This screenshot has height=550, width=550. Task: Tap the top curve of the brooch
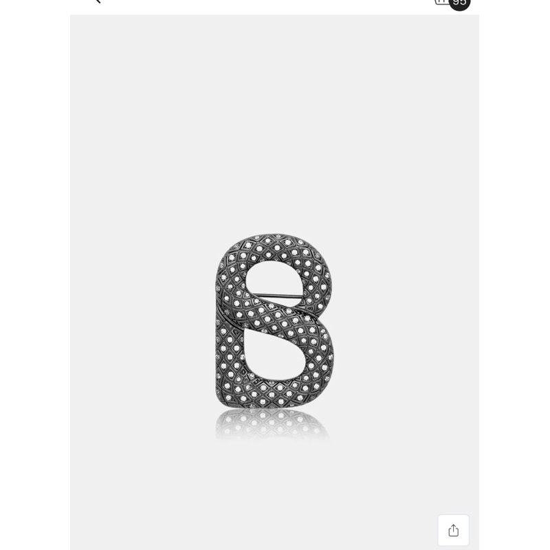coord(274,245)
